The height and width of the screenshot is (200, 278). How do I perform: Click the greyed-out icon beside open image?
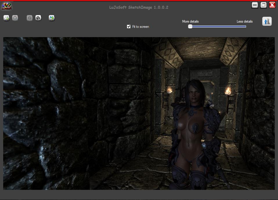15,18
